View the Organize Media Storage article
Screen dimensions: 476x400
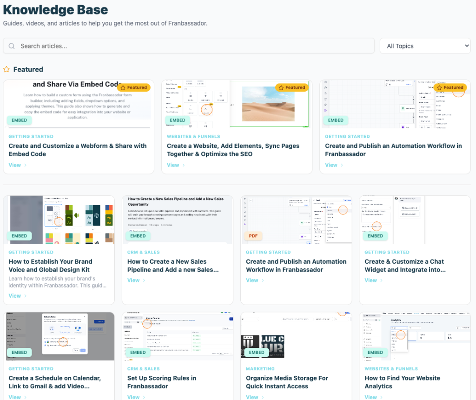(x=255, y=397)
